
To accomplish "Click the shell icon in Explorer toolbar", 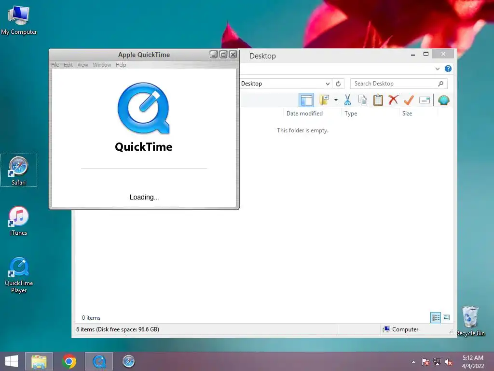I will coord(444,100).
